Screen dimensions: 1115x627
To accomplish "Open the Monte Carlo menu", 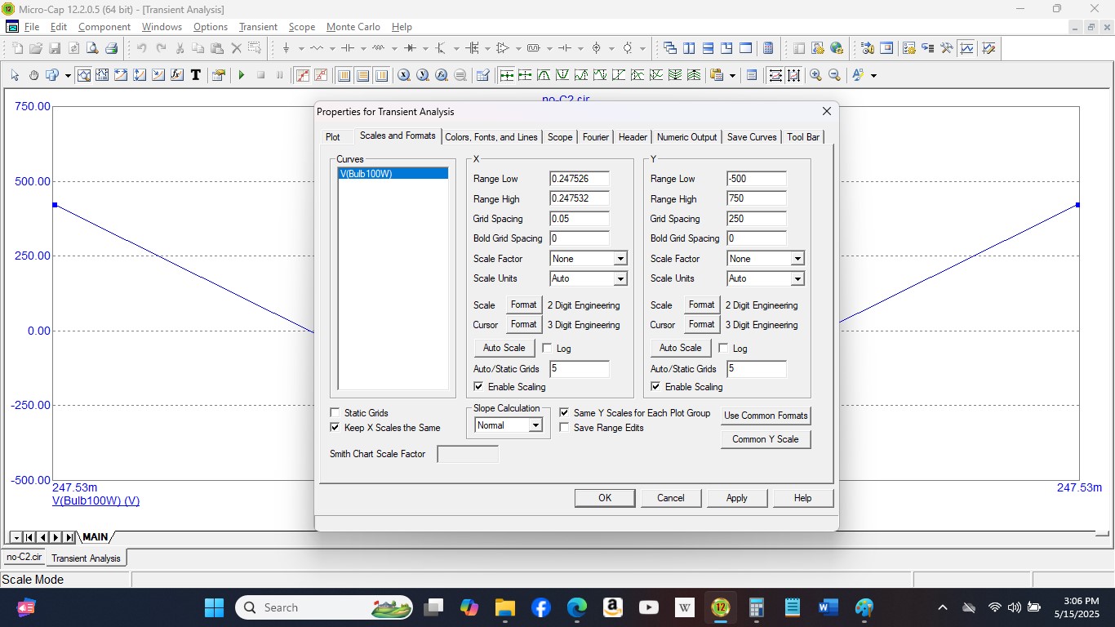I will [x=353, y=27].
